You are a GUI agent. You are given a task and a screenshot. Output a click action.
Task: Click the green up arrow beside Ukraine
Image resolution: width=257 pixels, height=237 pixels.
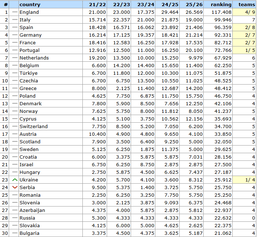[15, 180]
